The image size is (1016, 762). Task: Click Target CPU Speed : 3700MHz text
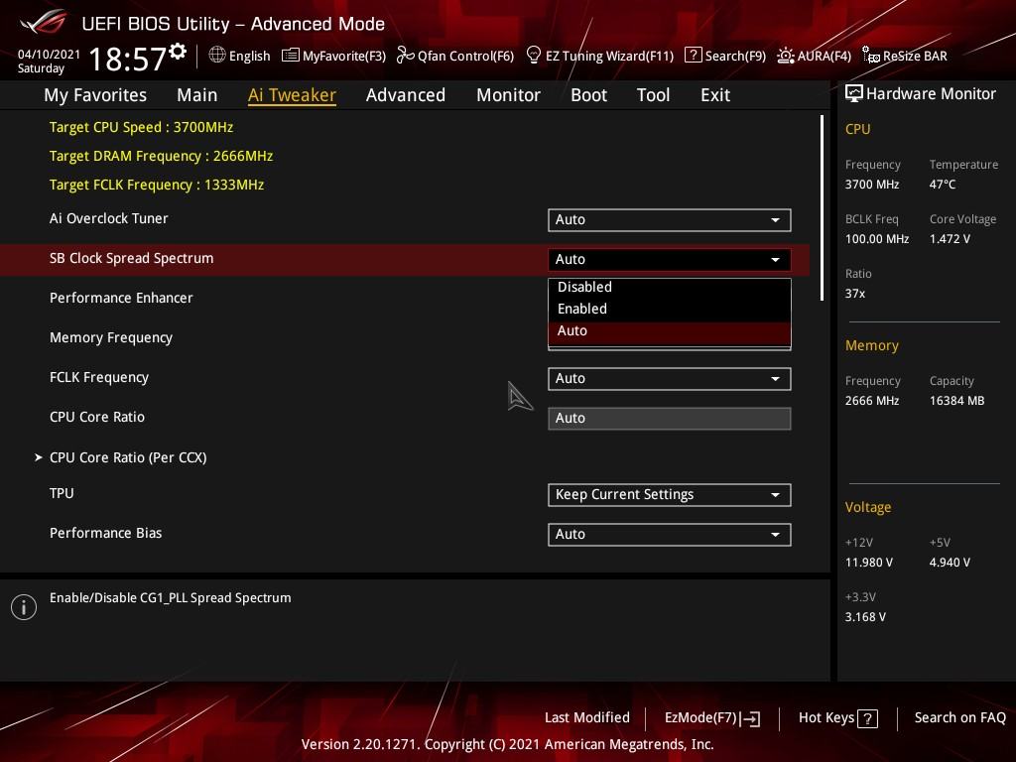[141, 127]
